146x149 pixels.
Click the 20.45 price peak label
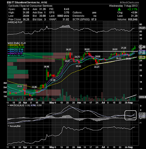point(46,67)
